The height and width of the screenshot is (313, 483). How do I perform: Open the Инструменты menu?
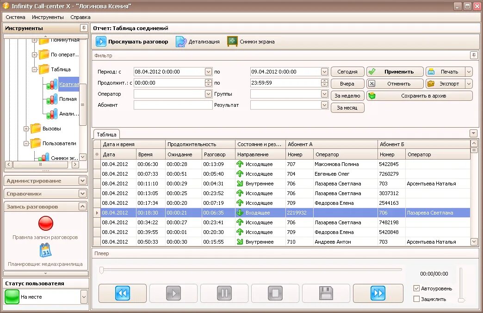[x=48, y=17]
